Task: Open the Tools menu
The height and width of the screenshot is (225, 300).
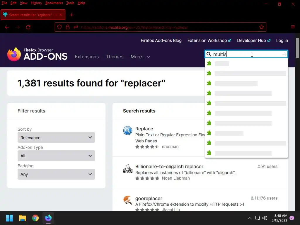Action: point(70,3)
